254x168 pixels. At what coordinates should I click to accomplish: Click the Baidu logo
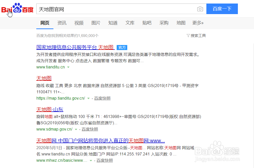coord(17,8)
